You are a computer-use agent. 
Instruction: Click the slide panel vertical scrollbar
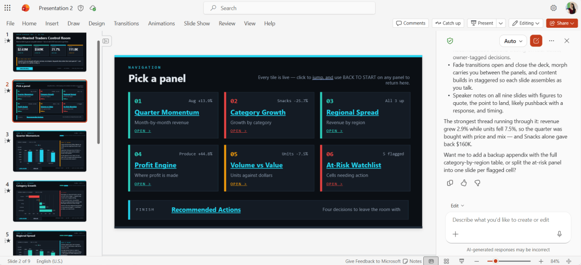click(98, 92)
